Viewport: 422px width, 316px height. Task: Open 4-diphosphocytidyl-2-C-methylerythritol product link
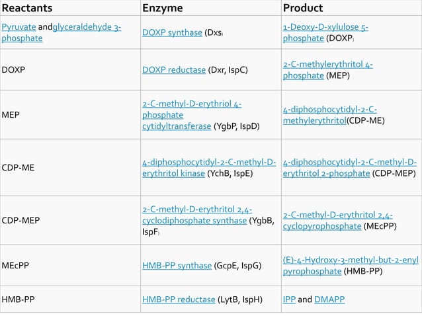click(329, 115)
